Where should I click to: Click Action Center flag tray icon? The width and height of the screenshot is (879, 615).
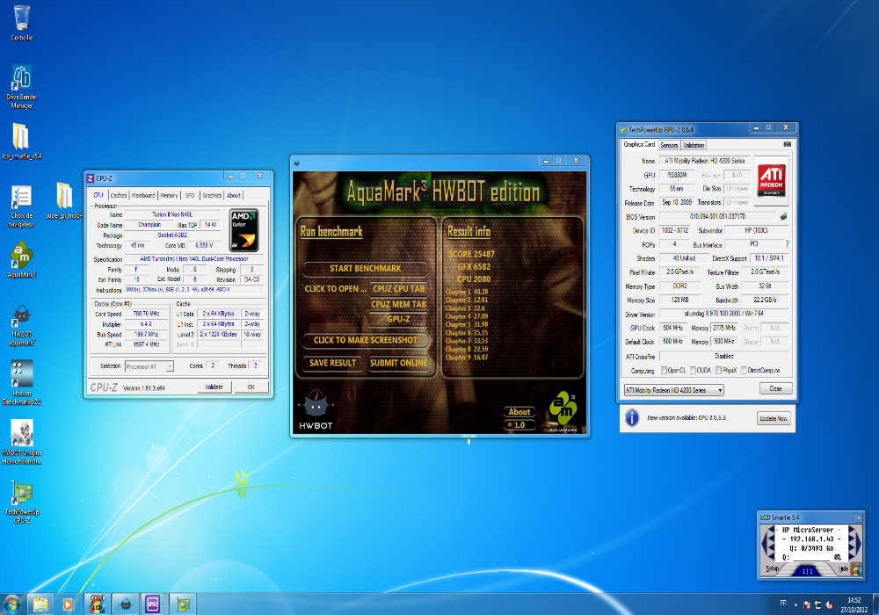pos(807,605)
